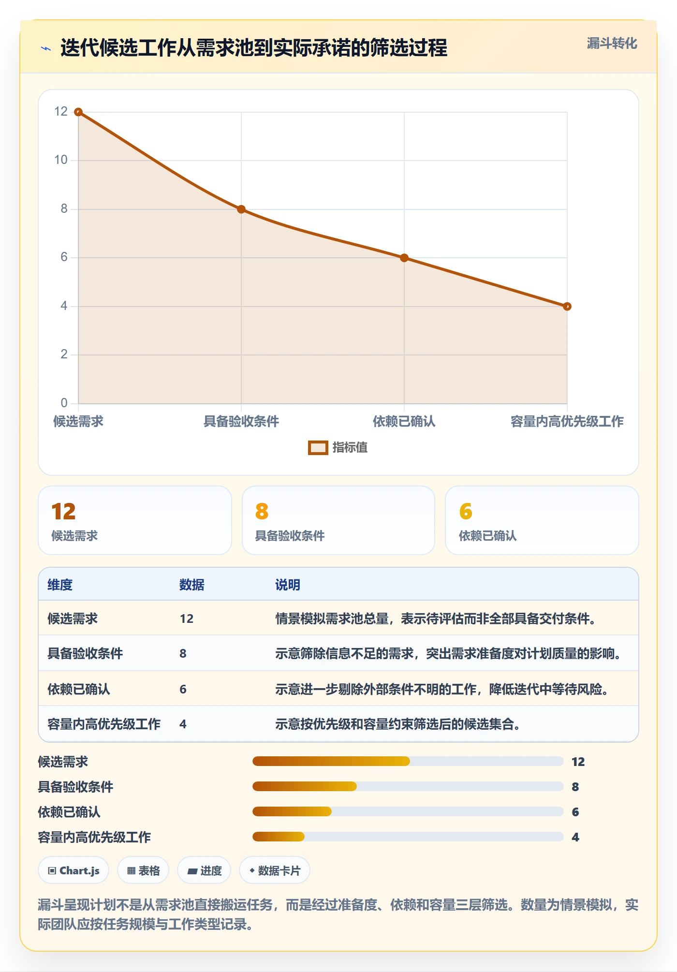Screen dimensions: 677x972
Task: Click the 容量内高优先级工作 progress bar showing 4
Action: click(x=408, y=837)
